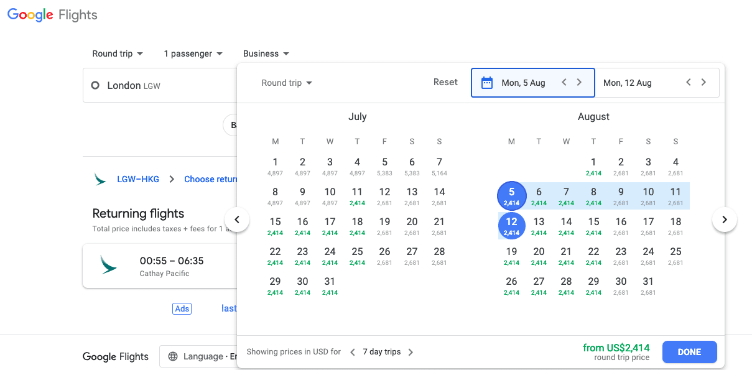The image size is (752, 370).
Task: Show next months with right calendar arrow
Action: click(x=725, y=220)
